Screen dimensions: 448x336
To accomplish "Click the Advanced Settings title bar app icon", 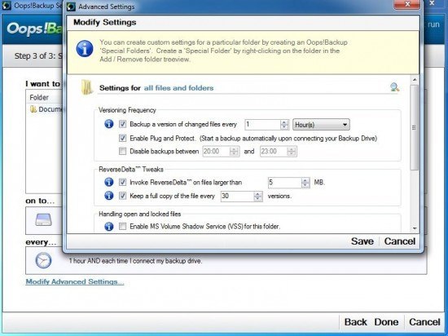I will (x=71, y=7).
